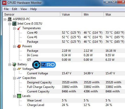Open the Help menu

coord(33,9)
